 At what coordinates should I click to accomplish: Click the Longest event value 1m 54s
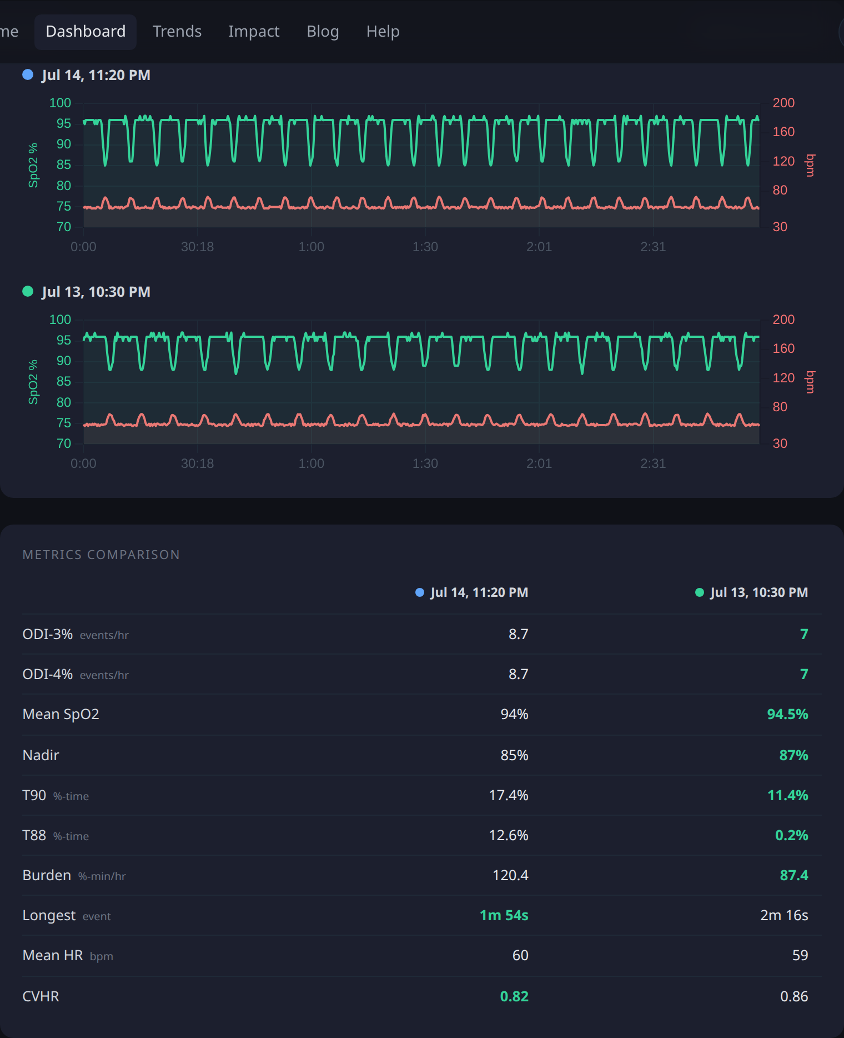click(x=504, y=915)
